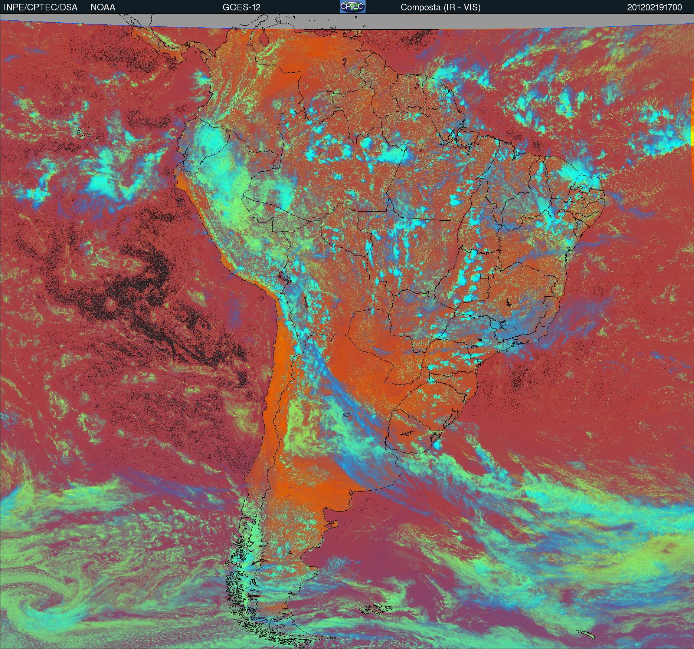Click the 201202191700 timestamp
This screenshot has height=649, width=694.
click(655, 7)
